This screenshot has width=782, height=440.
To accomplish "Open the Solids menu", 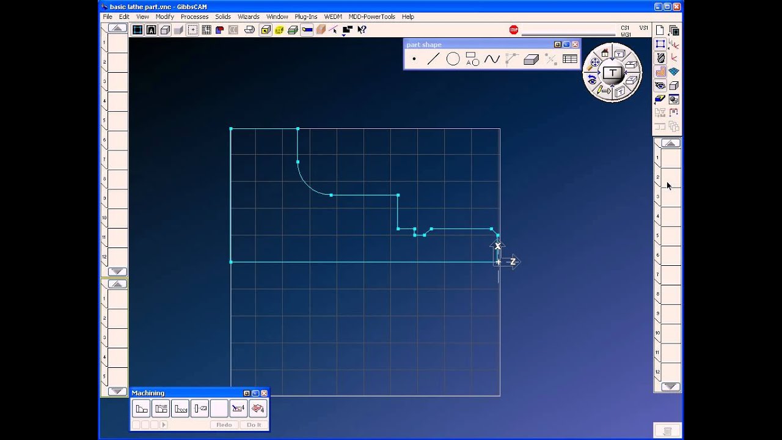I will point(223,16).
